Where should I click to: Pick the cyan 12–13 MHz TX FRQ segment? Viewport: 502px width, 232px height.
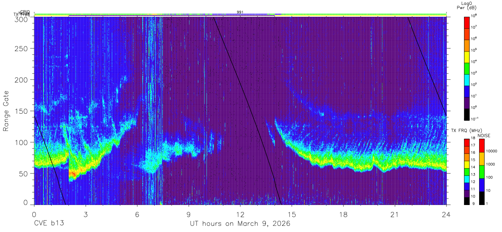coord(467,178)
